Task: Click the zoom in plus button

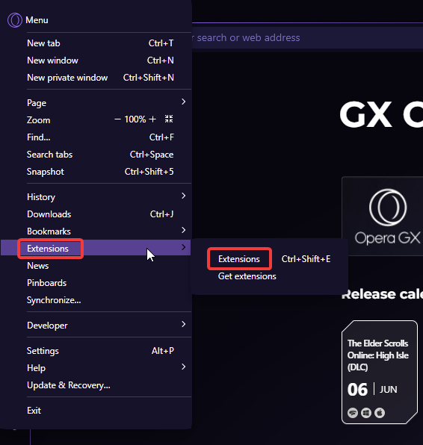Action: (x=152, y=119)
